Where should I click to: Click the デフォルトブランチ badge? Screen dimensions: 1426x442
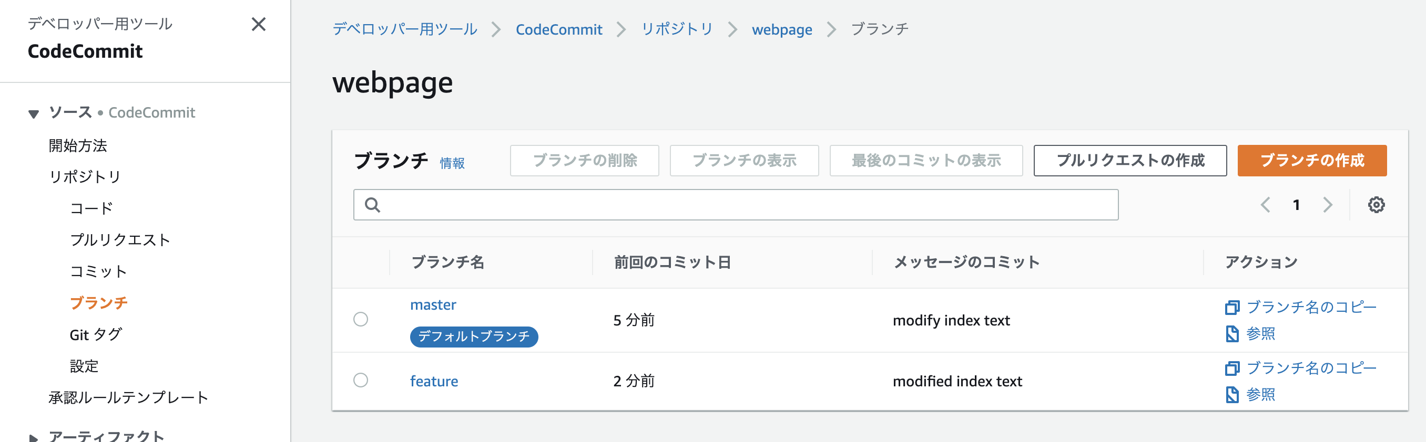pos(474,336)
